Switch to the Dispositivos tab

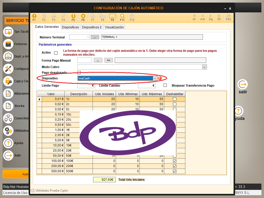pos(70,27)
